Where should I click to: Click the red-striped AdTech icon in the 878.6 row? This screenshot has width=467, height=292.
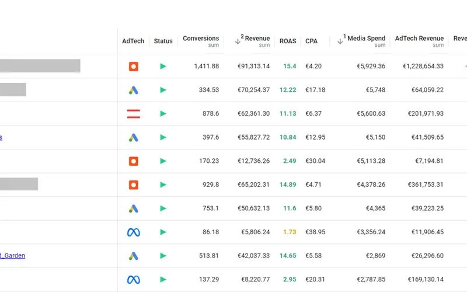(134, 114)
